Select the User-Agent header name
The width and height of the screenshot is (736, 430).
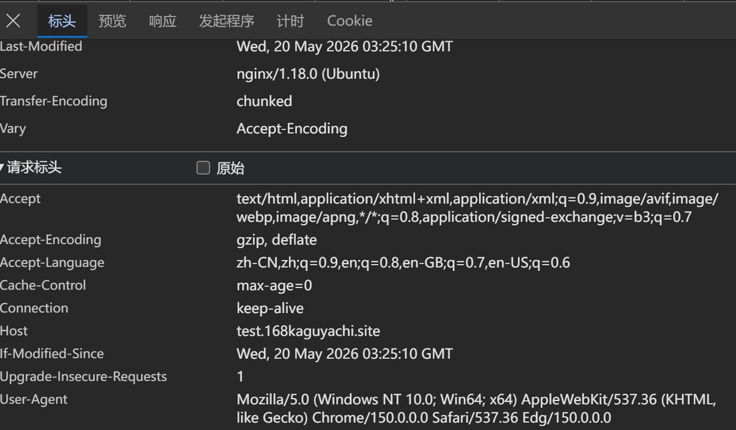coord(33,399)
